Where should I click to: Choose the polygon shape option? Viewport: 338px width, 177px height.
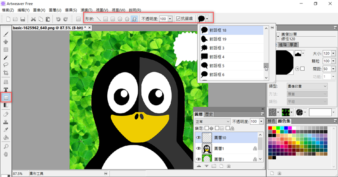[128, 19]
